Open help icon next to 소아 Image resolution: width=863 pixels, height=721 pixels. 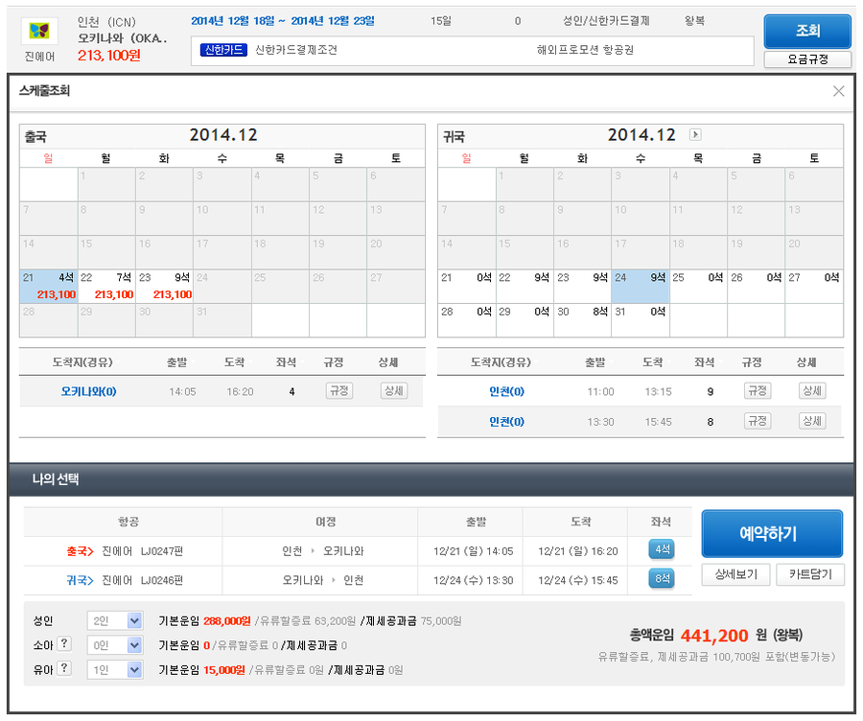[64, 644]
